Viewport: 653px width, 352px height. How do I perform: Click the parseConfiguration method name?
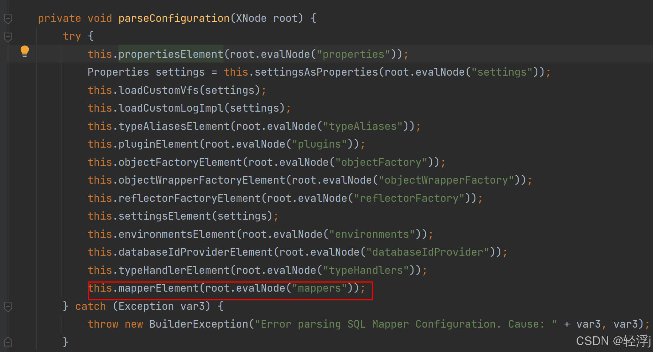point(174,18)
